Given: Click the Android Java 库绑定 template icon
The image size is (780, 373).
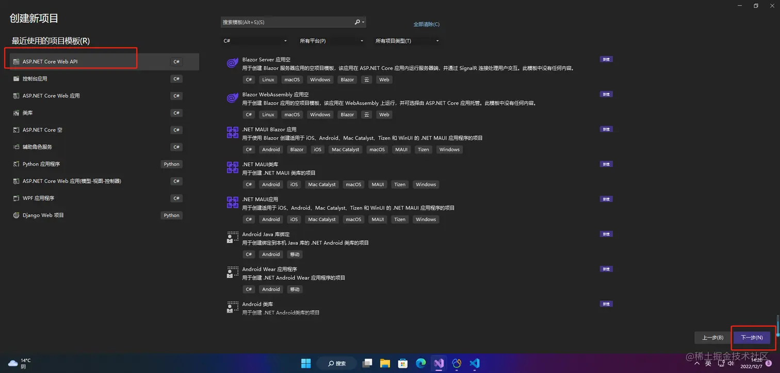Looking at the screenshot, I should [232, 238].
